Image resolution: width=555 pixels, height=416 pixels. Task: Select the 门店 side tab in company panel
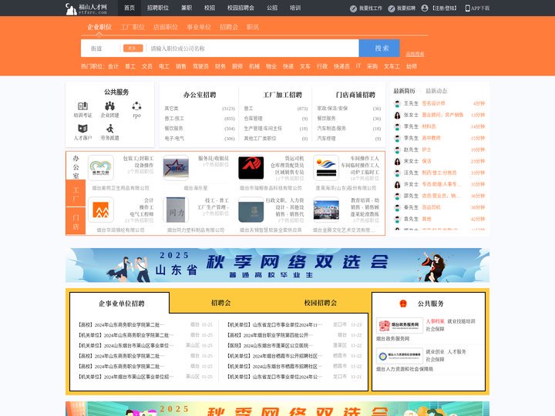[76, 221]
